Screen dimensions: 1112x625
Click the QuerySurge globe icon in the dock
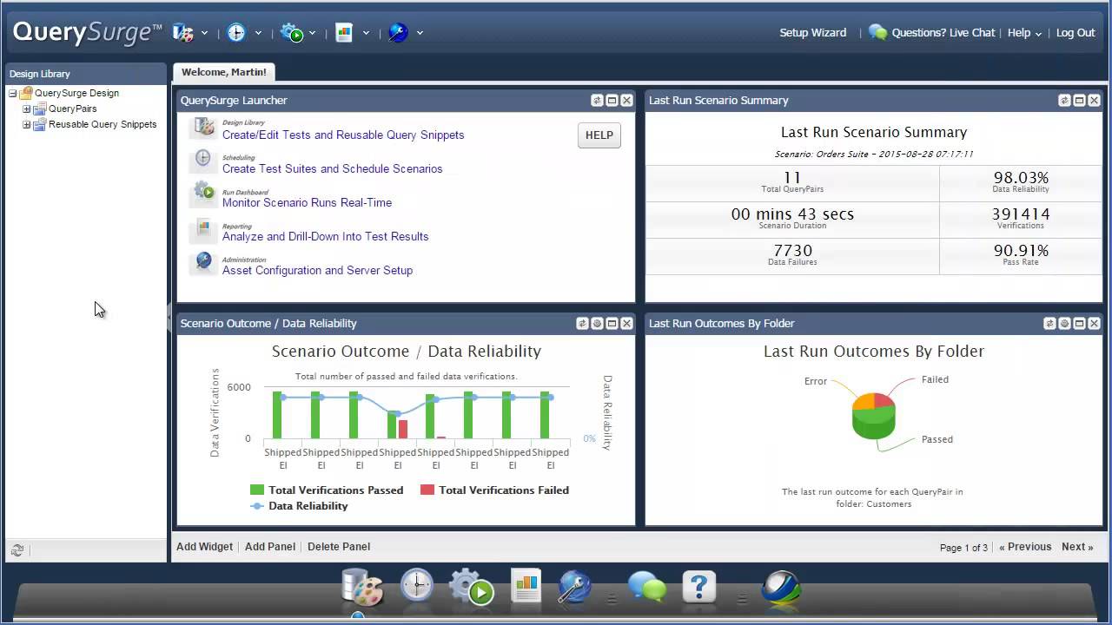(x=780, y=588)
